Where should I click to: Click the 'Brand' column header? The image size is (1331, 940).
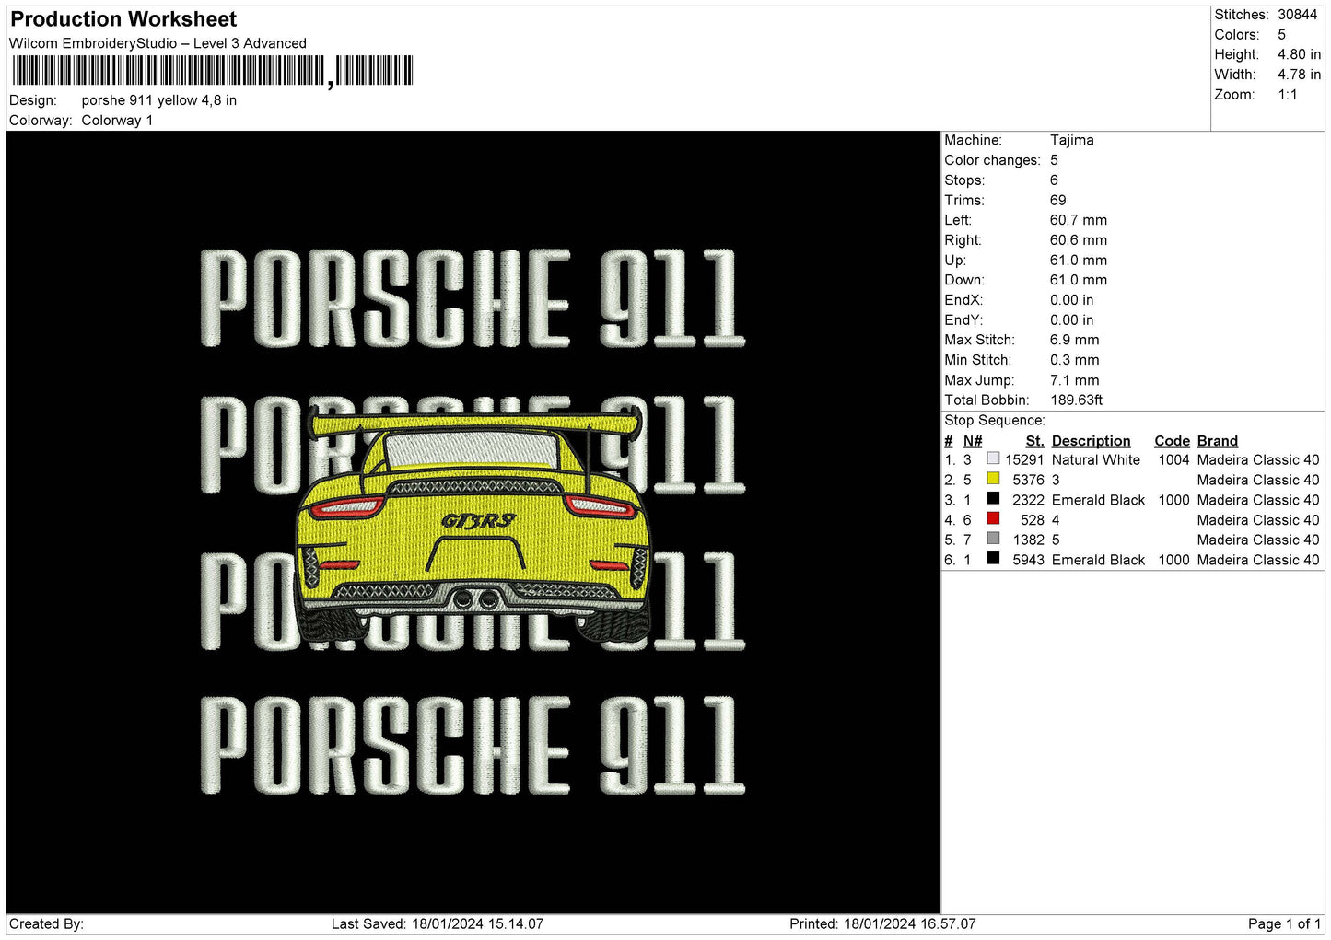pos(1218,441)
